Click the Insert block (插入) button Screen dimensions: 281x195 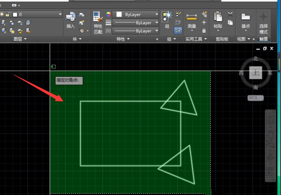(70, 20)
